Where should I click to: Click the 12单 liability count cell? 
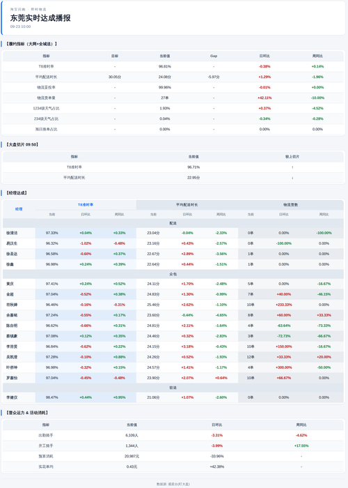point(251,357)
